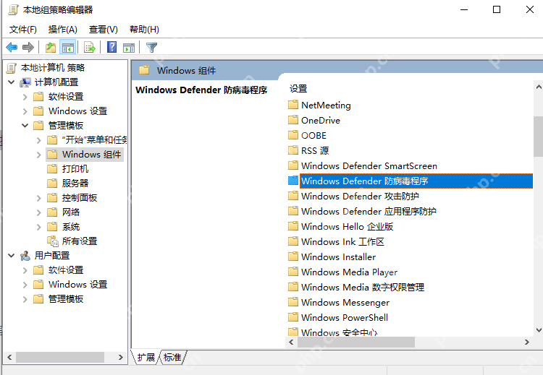Click the 打印机 folder icon in tree
543x375 pixels.
point(52,168)
